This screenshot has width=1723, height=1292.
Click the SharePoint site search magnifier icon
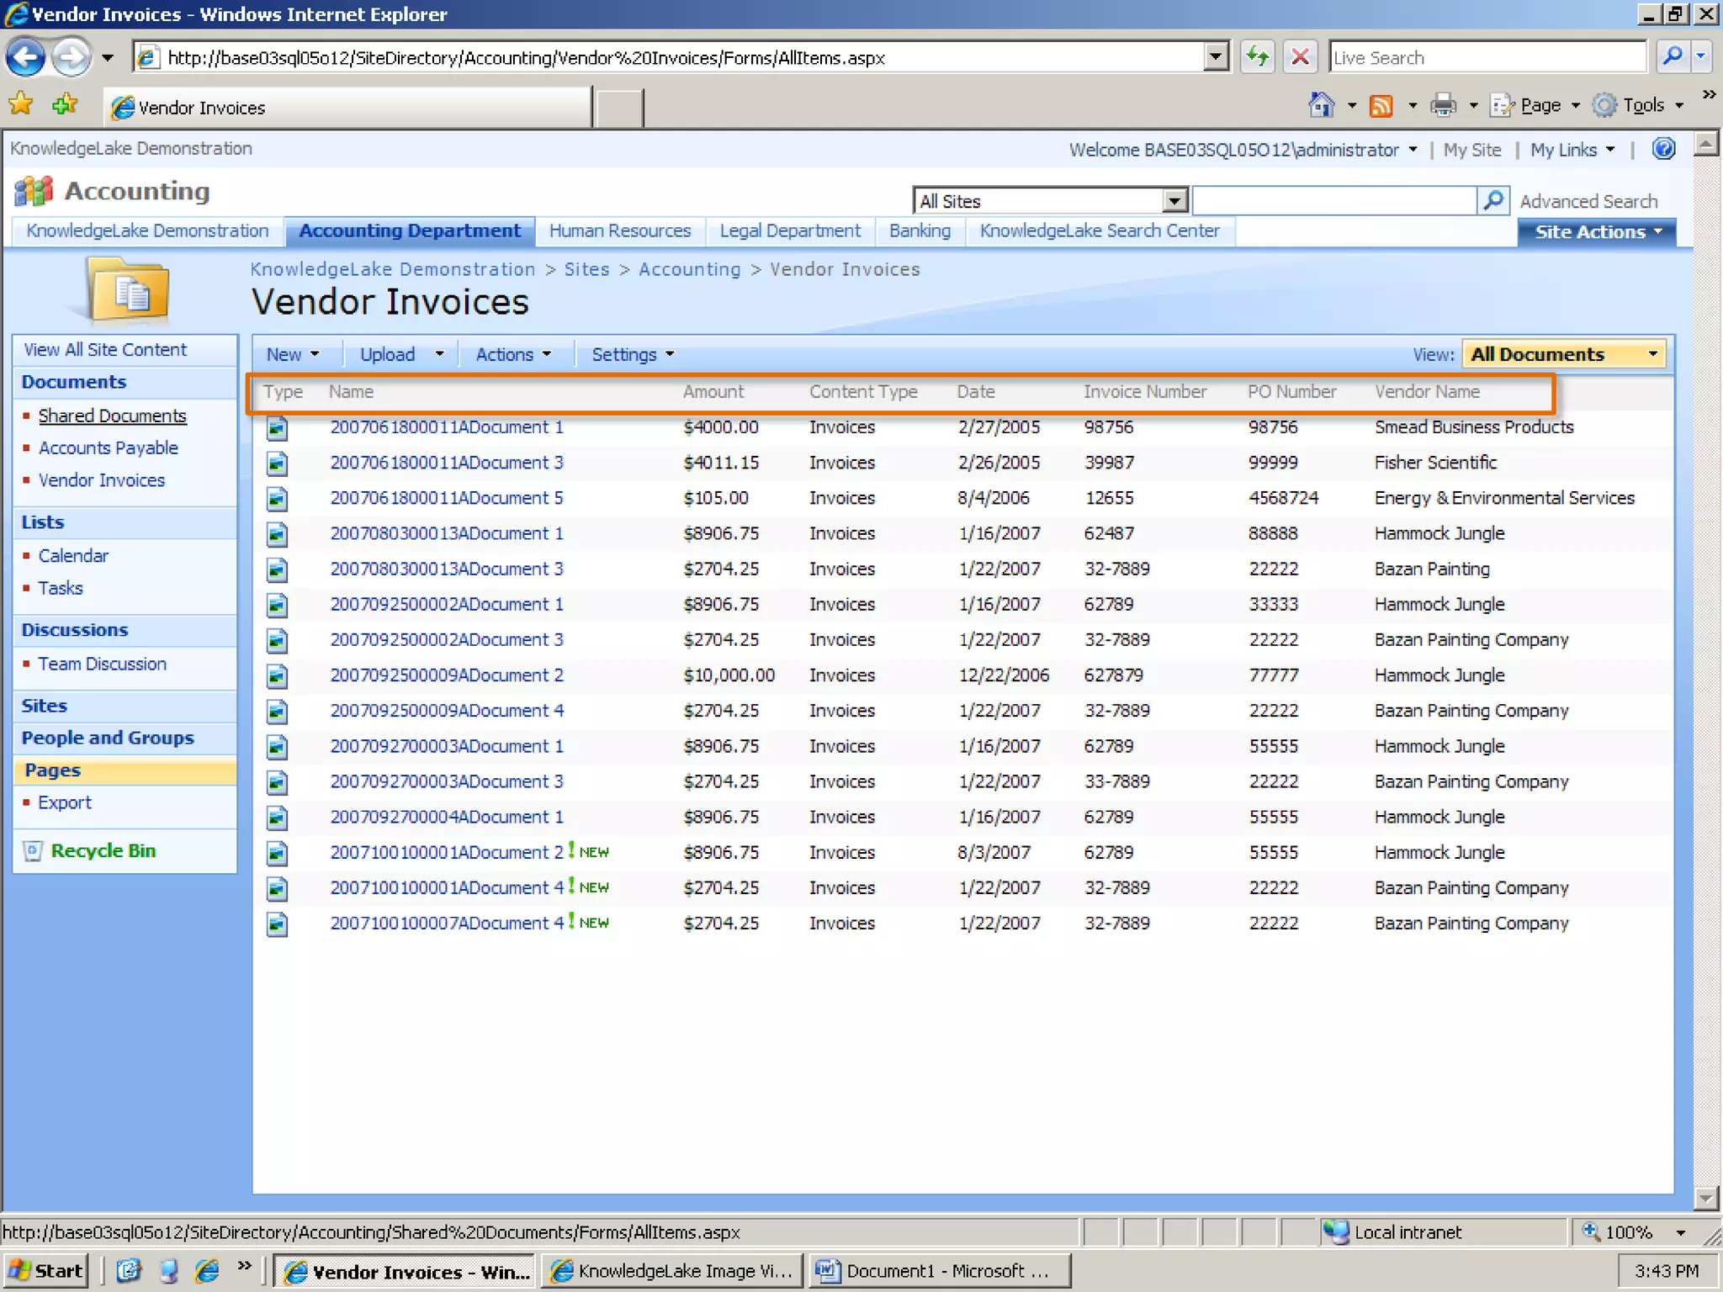(x=1493, y=200)
